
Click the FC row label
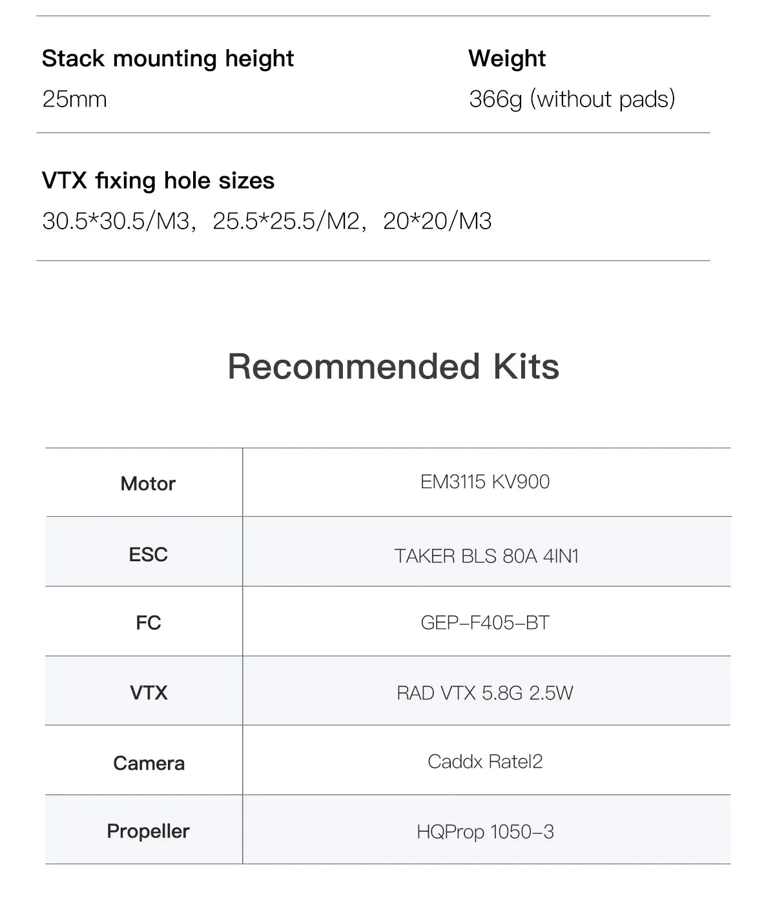click(x=148, y=623)
